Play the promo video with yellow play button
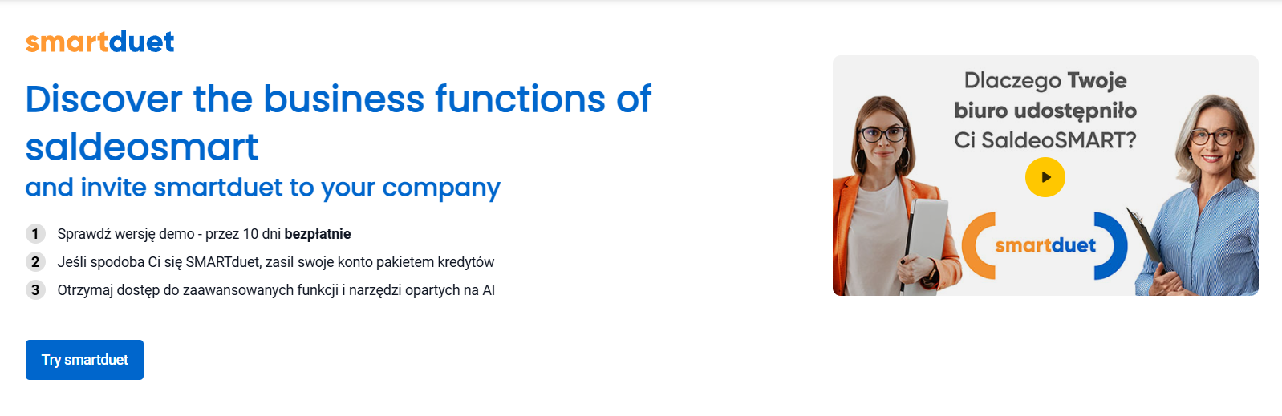The image size is (1282, 416). (1045, 177)
